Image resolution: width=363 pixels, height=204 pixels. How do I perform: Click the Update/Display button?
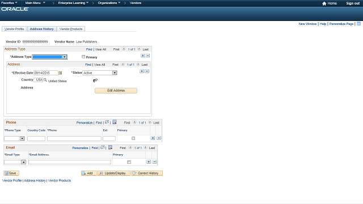point(114,173)
